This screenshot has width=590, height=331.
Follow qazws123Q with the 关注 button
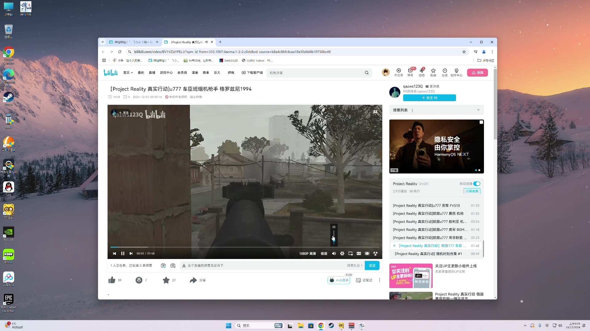(429, 98)
